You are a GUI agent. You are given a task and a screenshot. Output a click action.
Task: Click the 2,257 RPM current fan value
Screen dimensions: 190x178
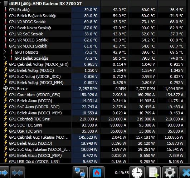[88, 89]
